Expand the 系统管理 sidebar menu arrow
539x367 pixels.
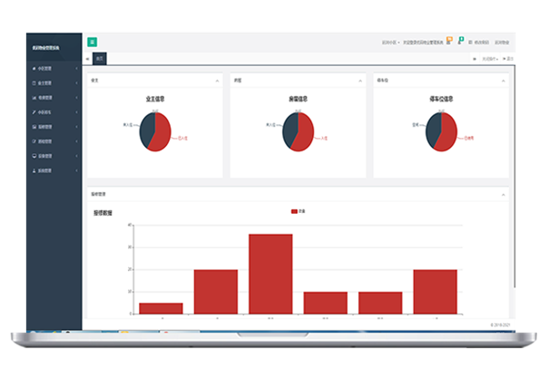[x=76, y=170]
